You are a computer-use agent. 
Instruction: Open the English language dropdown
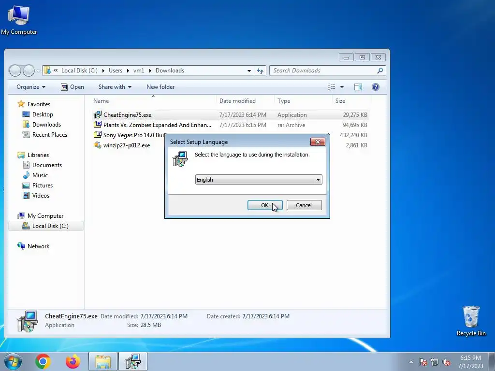pyautogui.click(x=259, y=180)
